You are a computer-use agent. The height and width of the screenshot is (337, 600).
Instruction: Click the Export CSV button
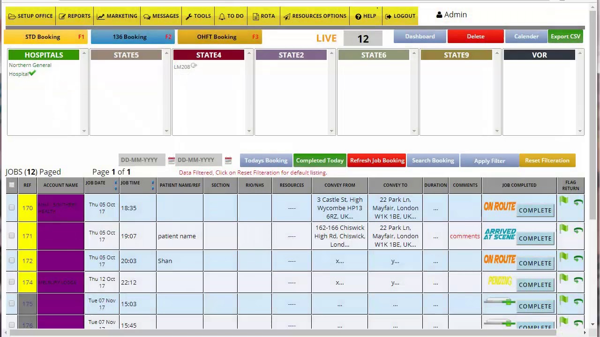coord(566,37)
